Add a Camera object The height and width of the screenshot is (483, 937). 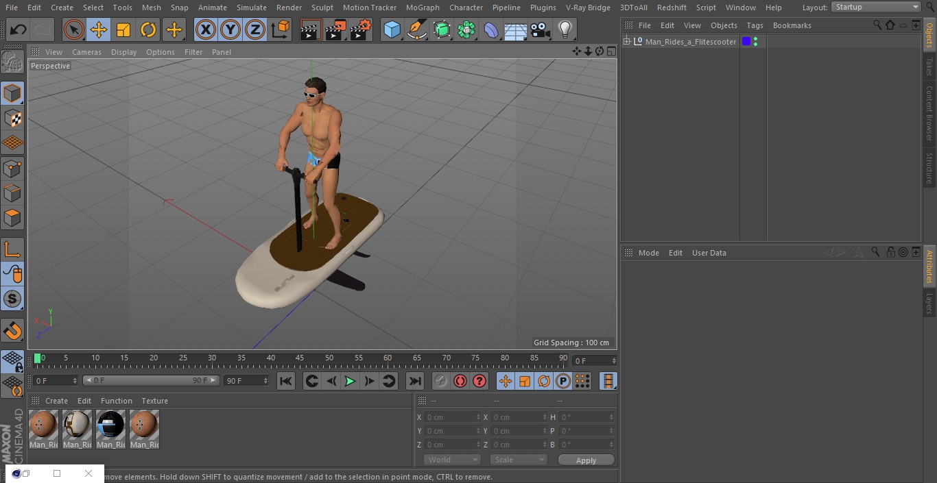(541, 29)
